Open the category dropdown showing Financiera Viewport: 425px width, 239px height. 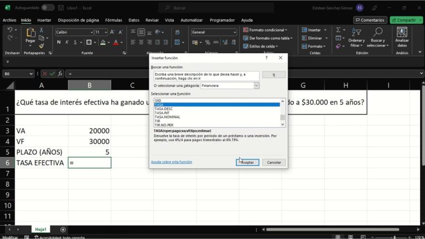(256, 86)
